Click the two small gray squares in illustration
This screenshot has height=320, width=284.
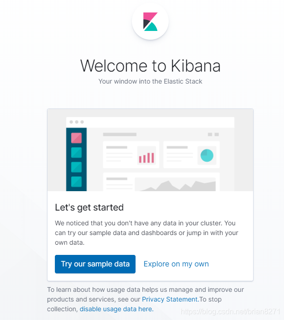(213, 134)
